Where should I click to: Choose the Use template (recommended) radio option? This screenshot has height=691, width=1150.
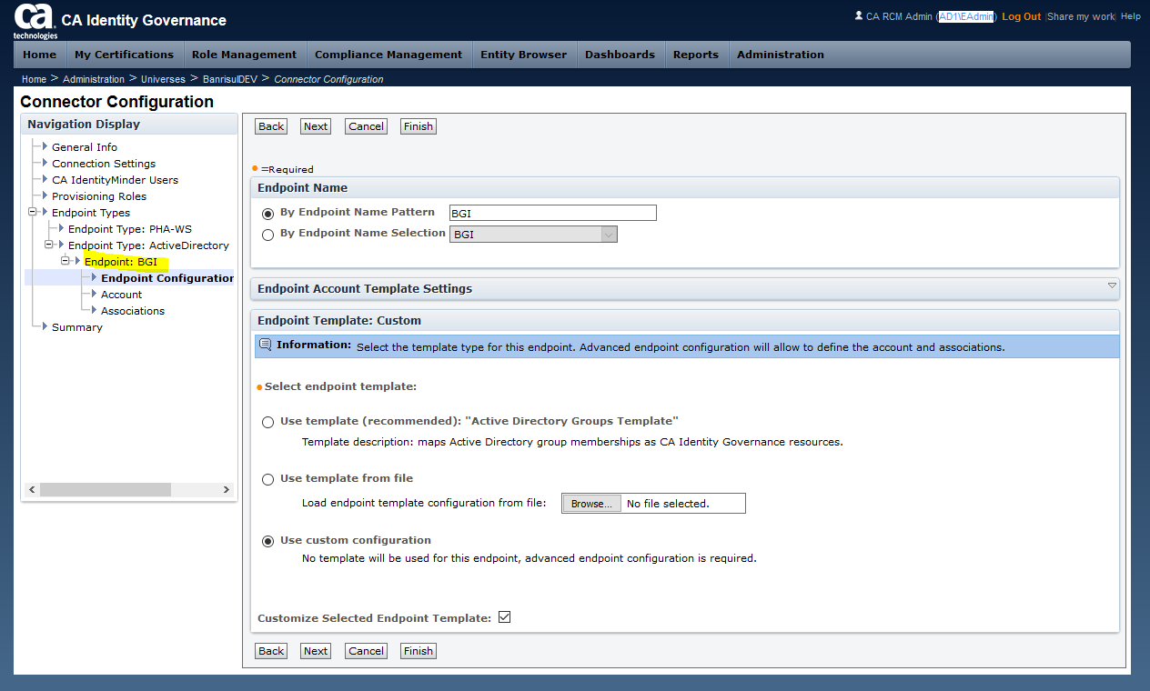coord(267,422)
